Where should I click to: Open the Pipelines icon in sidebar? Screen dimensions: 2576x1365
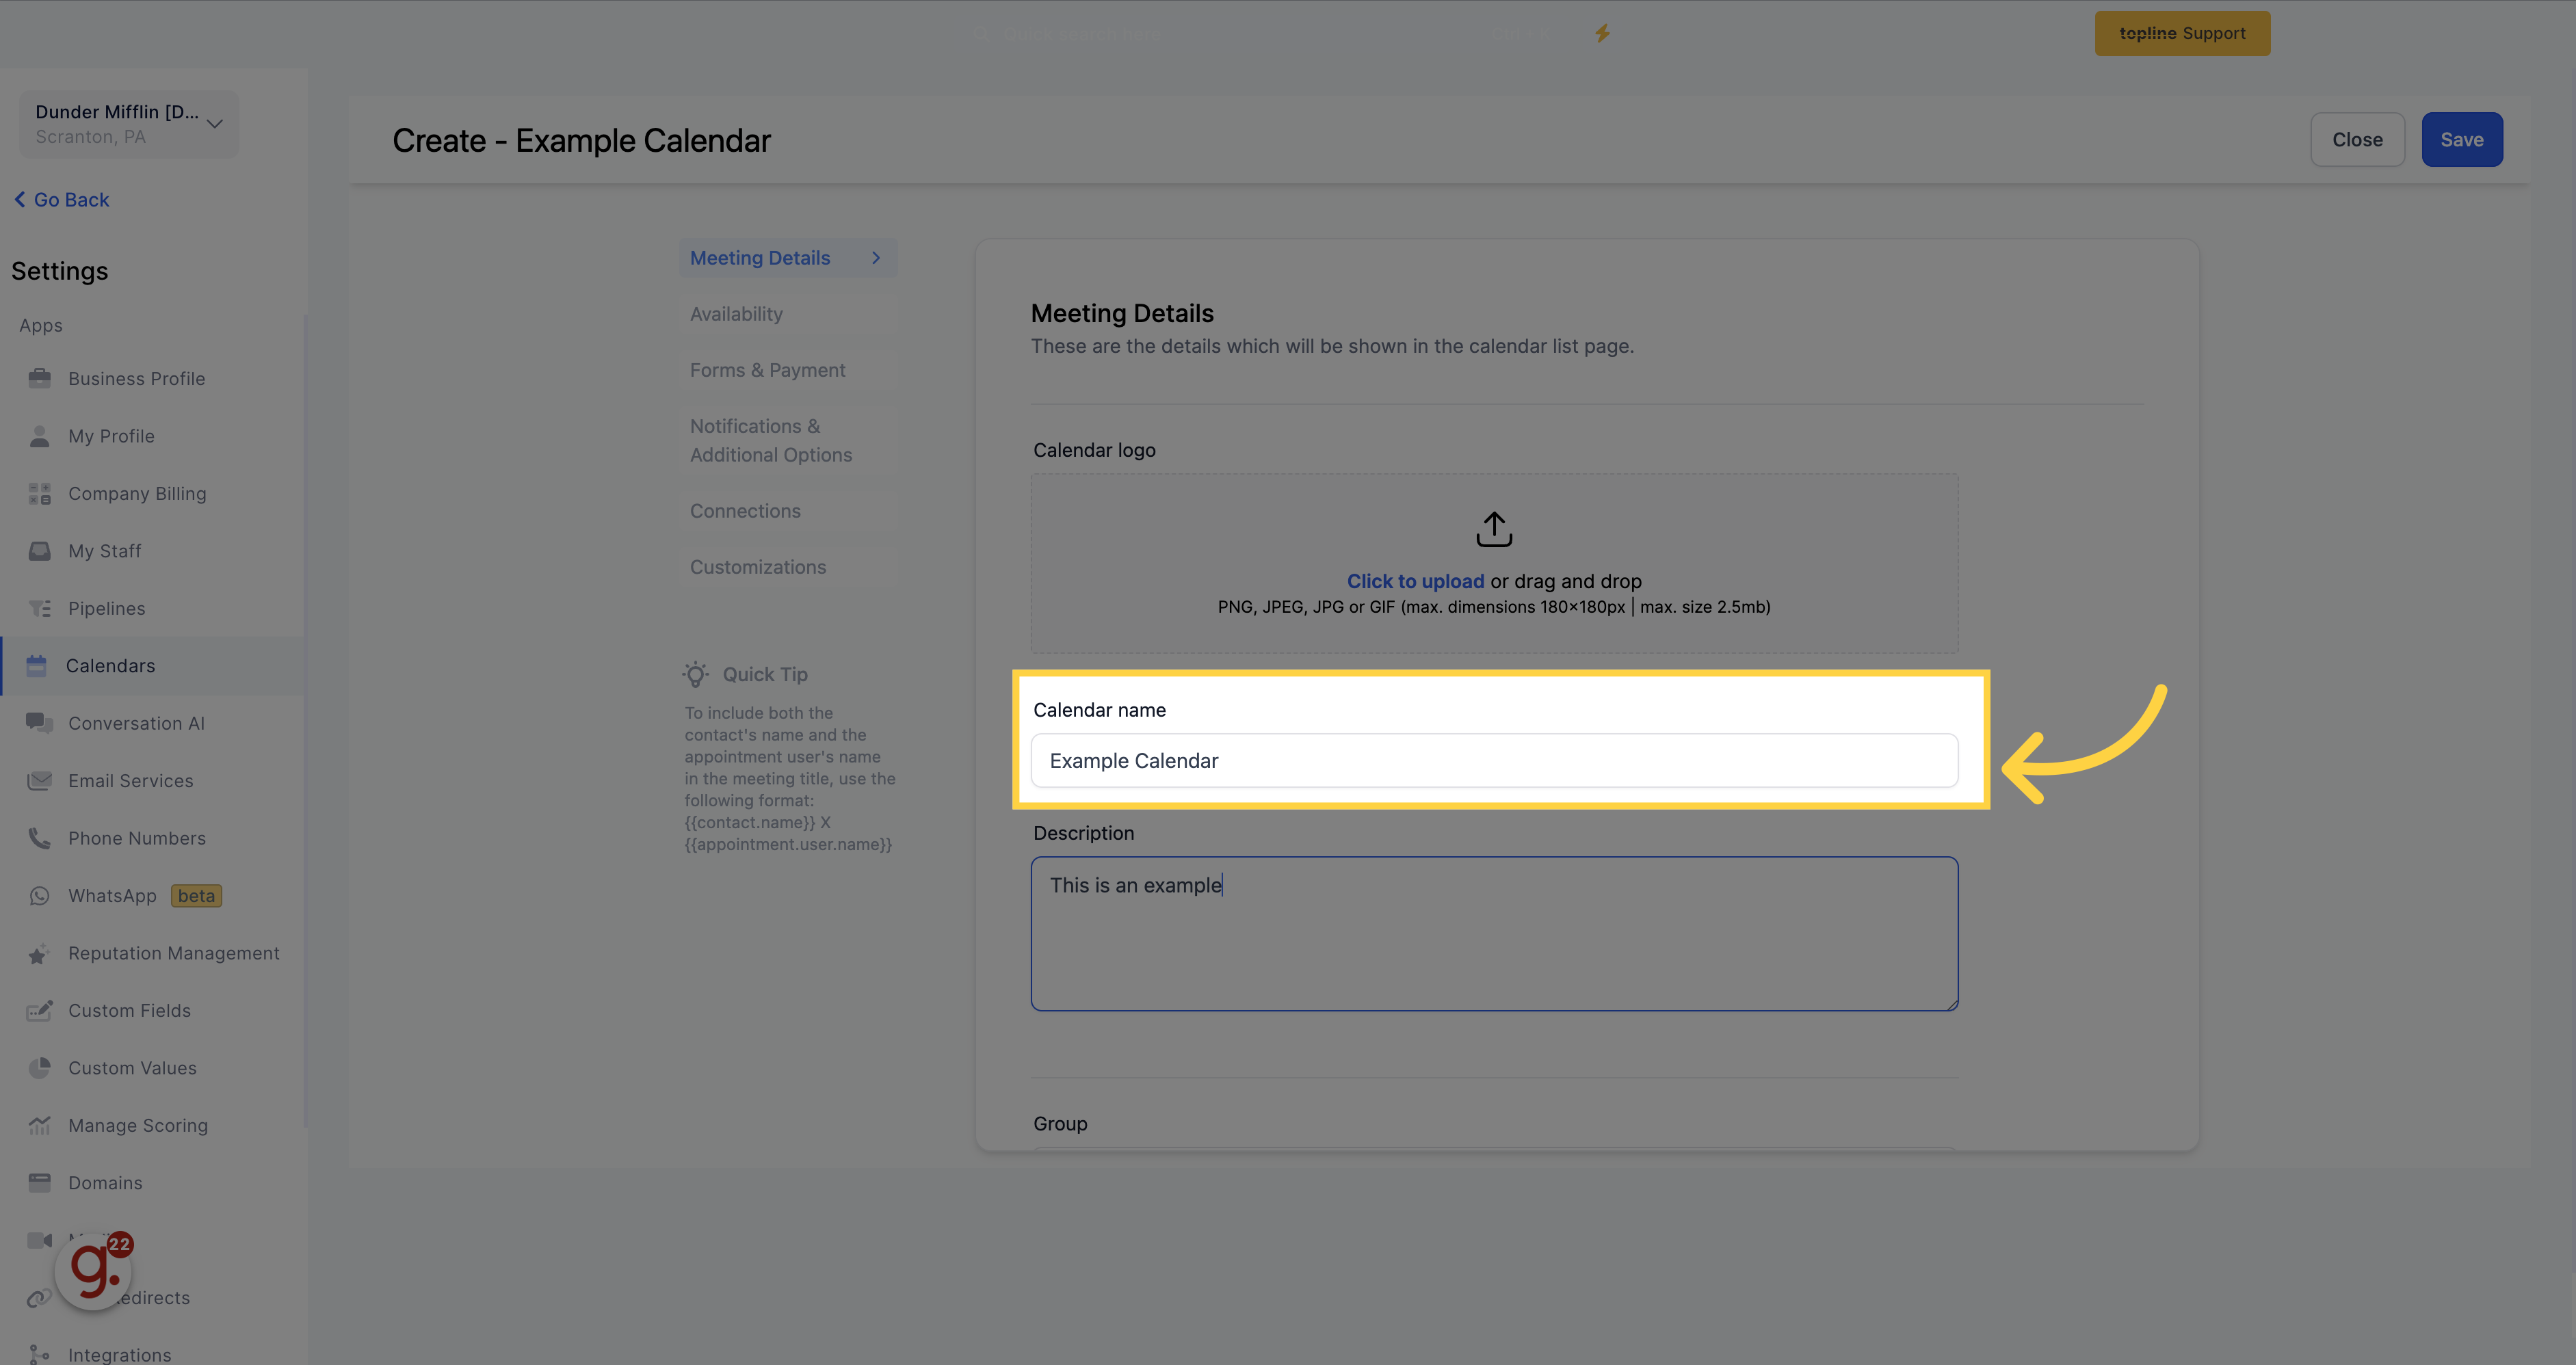[39, 608]
